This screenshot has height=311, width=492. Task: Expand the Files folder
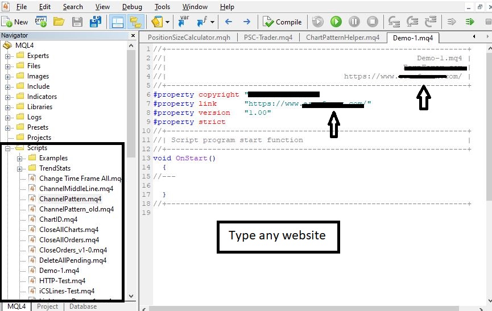tap(7, 67)
